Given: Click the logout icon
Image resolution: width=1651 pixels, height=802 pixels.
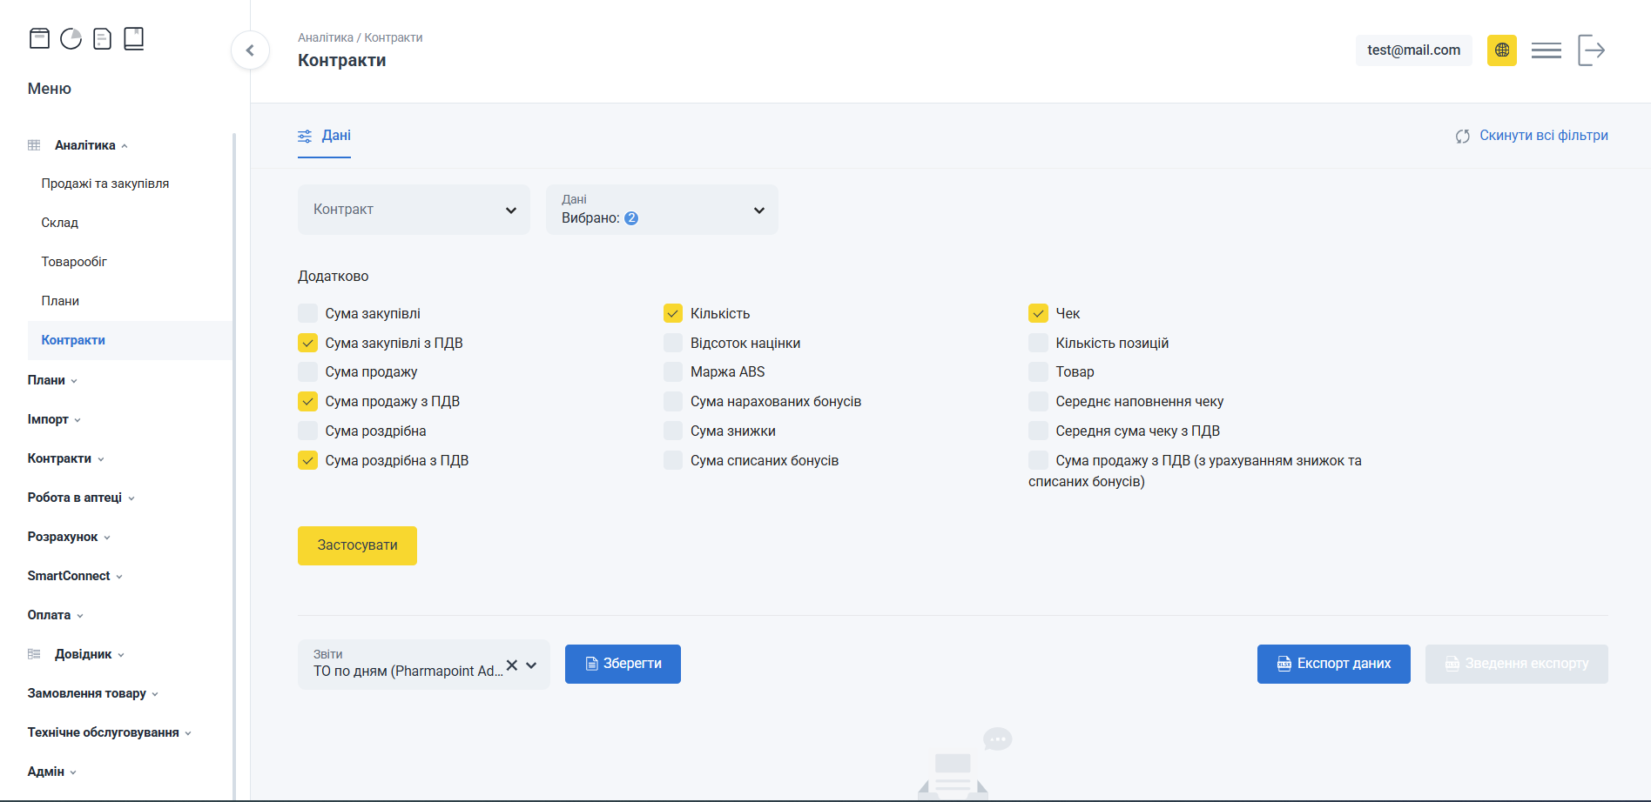Looking at the screenshot, I should pyautogui.click(x=1591, y=50).
